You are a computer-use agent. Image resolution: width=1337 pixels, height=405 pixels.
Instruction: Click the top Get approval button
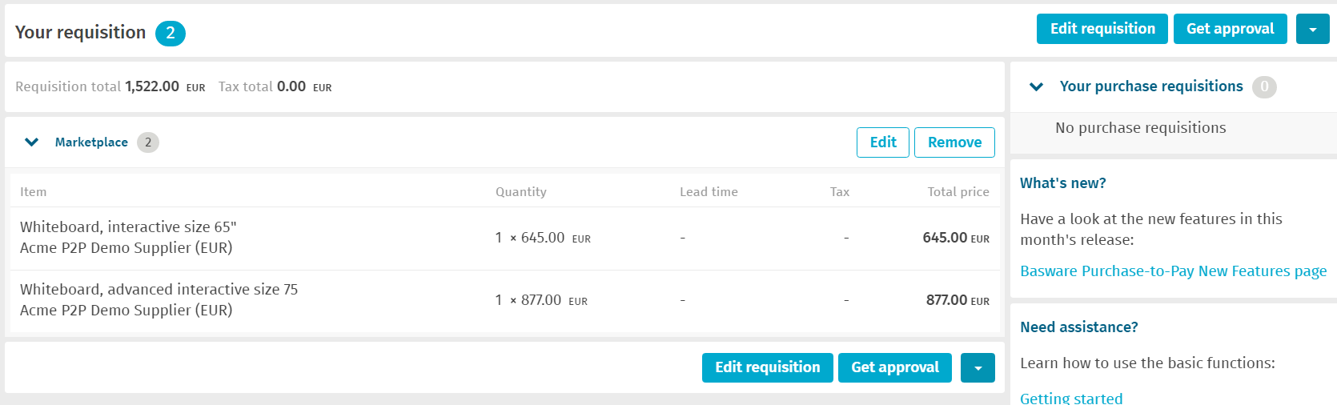[1231, 29]
